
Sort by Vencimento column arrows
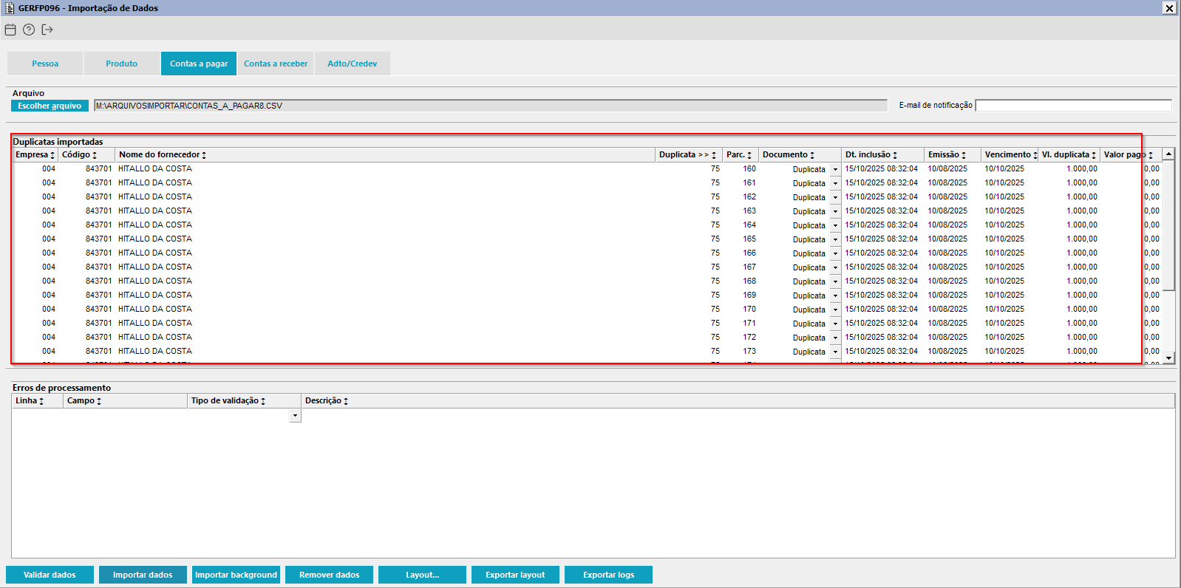point(1035,155)
